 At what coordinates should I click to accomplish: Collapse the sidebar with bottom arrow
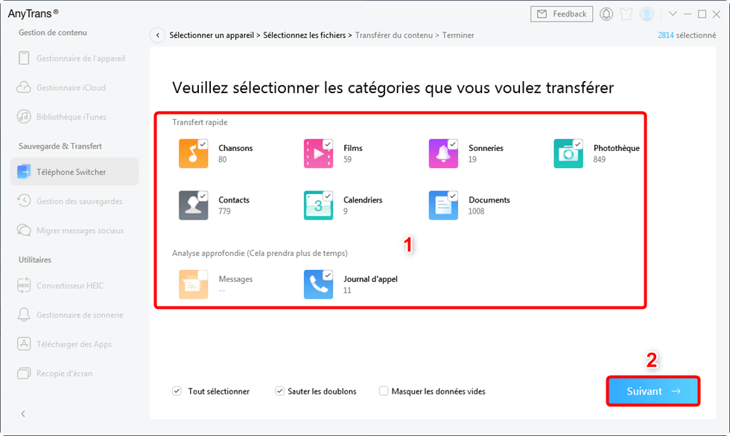point(23,414)
